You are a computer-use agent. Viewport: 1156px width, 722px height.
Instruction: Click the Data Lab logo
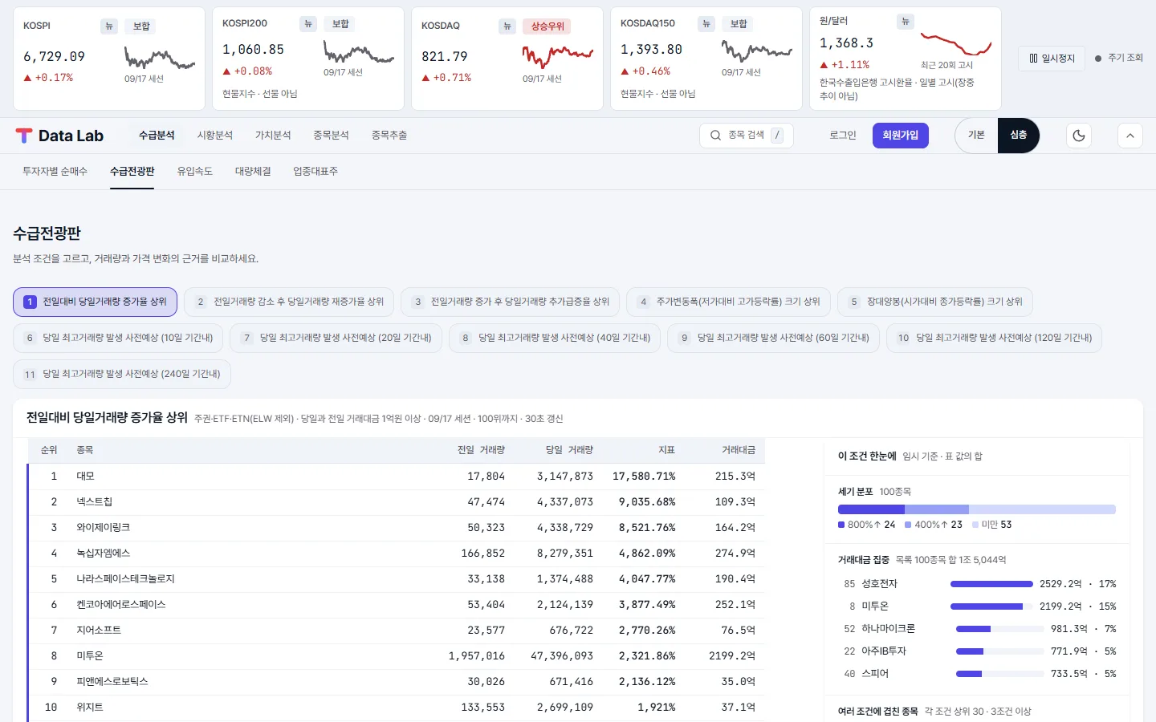point(59,136)
